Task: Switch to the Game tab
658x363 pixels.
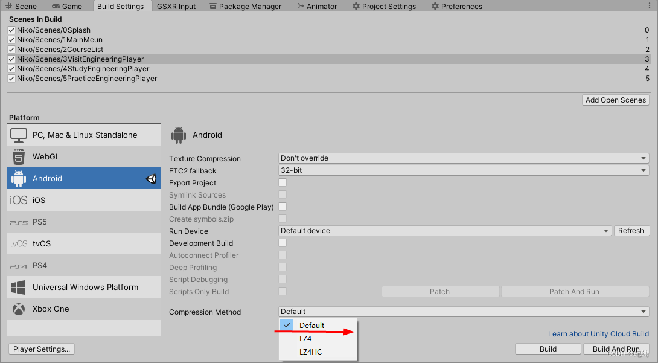Action: (x=67, y=6)
